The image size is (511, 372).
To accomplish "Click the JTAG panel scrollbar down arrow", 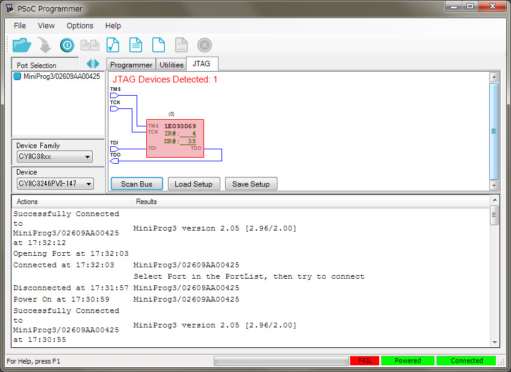I will [494, 185].
